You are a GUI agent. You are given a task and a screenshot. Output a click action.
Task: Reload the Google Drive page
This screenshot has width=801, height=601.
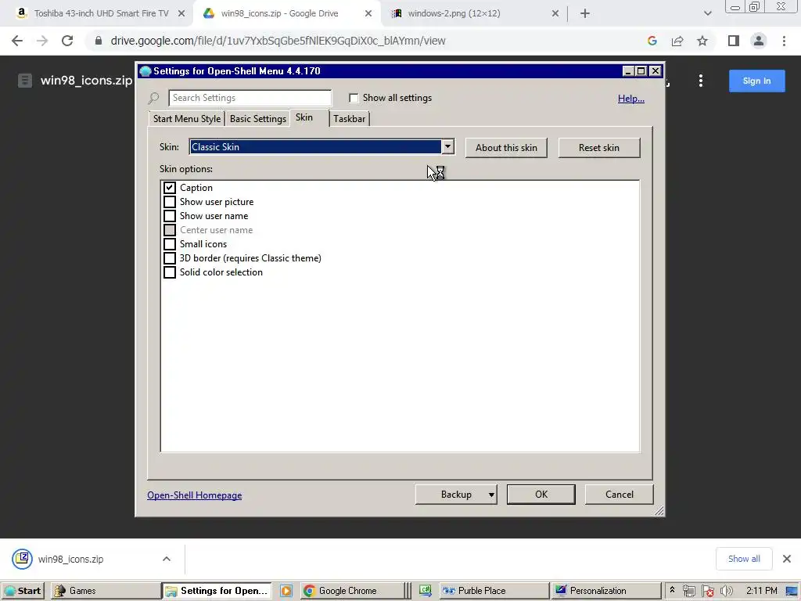(x=67, y=41)
